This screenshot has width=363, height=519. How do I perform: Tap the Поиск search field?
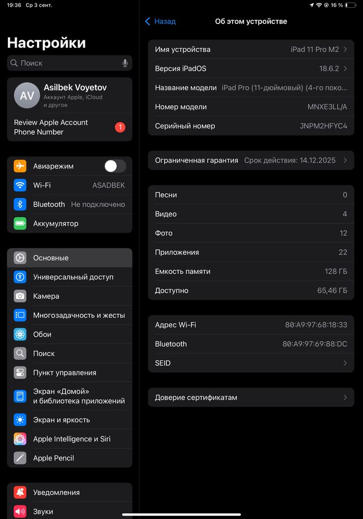[70, 63]
